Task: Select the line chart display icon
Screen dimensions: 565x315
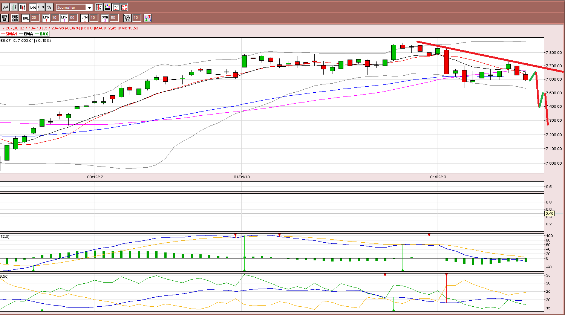Action: 6,7
